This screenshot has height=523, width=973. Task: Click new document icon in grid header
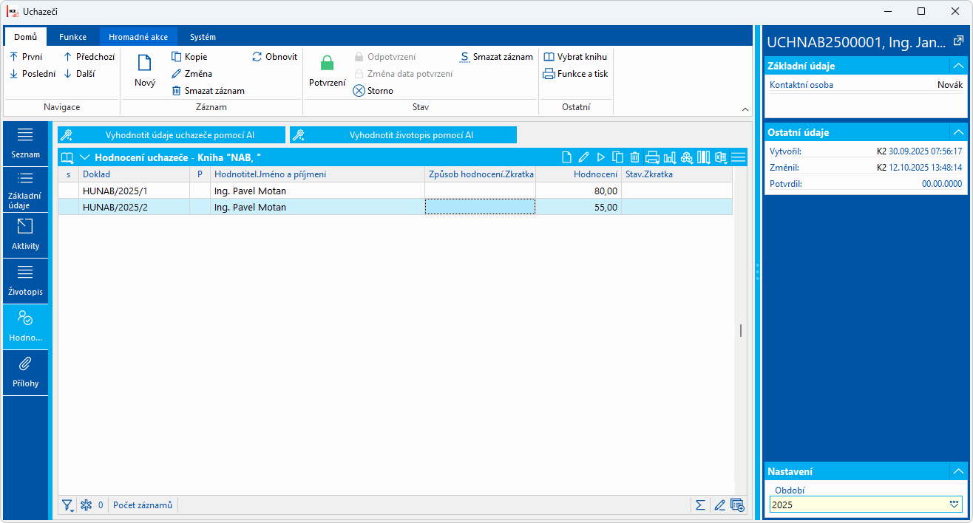point(567,157)
